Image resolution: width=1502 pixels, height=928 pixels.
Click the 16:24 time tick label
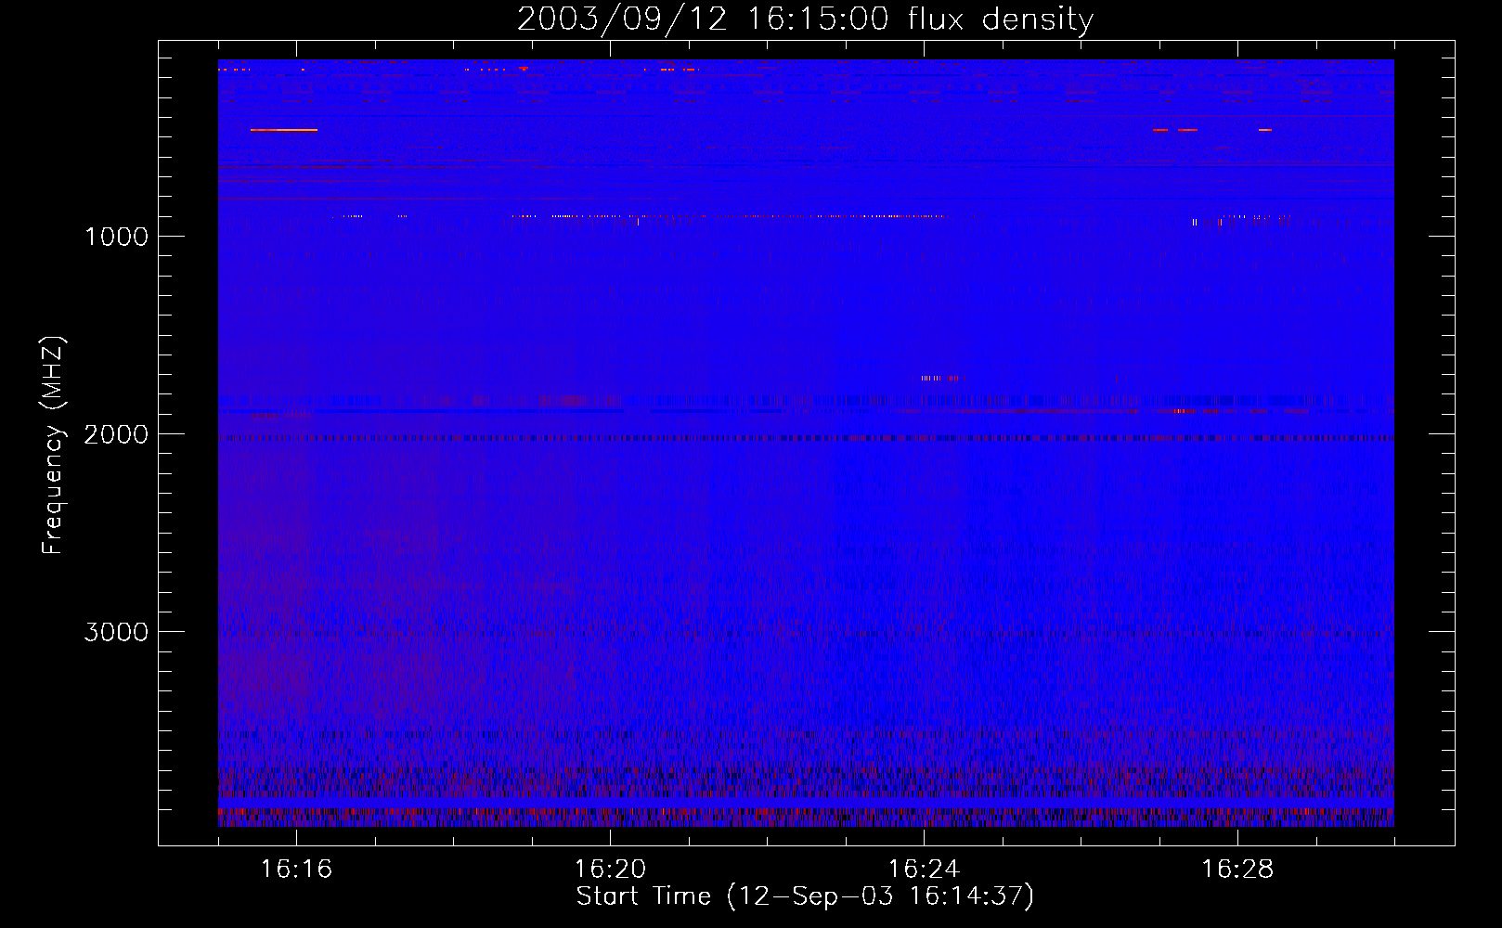click(924, 869)
